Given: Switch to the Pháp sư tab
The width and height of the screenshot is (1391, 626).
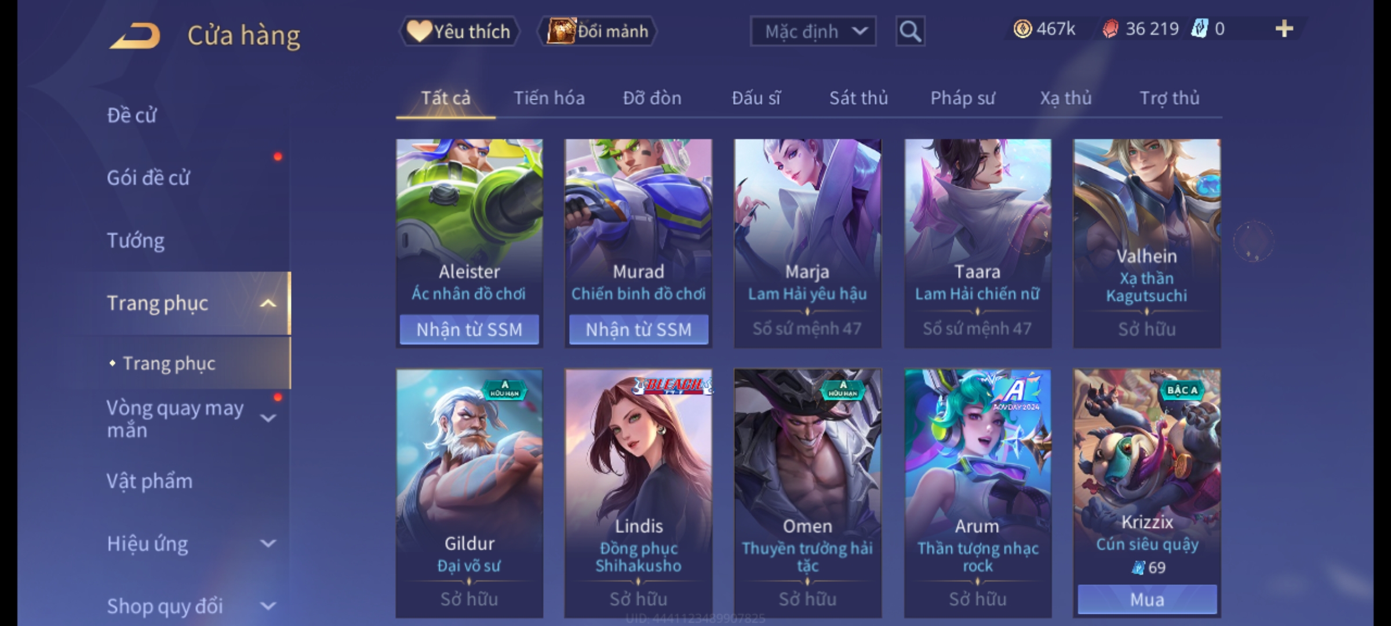Looking at the screenshot, I should click(x=963, y=98).
